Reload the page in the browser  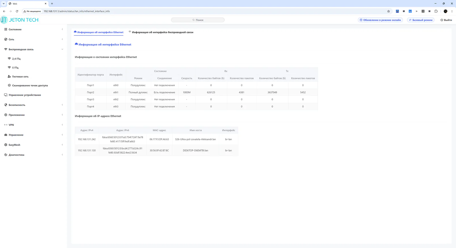[x=17, y=11]
